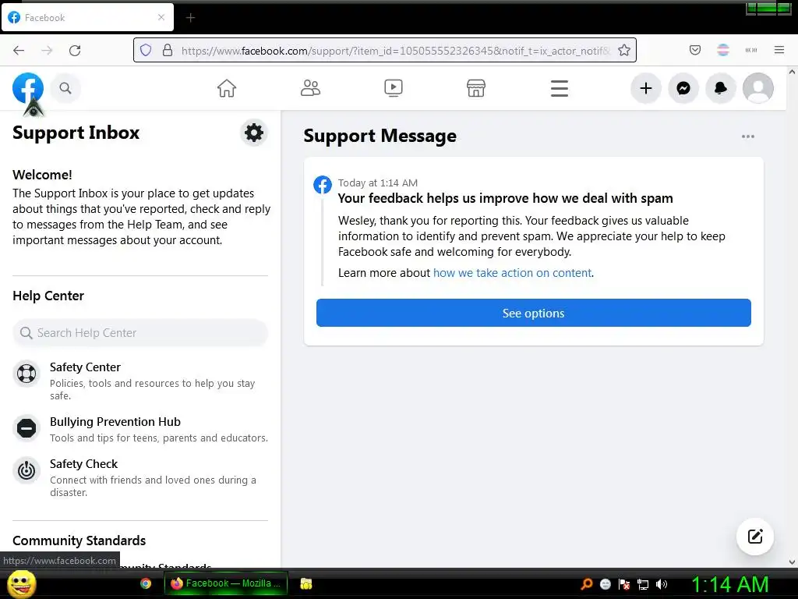
Task: Click the Facebook logo home icon
Action: (28, 88)
